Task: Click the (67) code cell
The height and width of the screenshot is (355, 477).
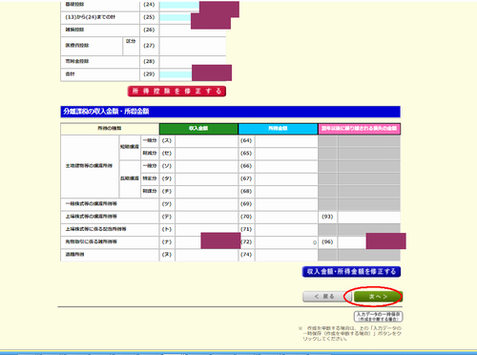Action: pyautogui.click(x=246, y=178)
